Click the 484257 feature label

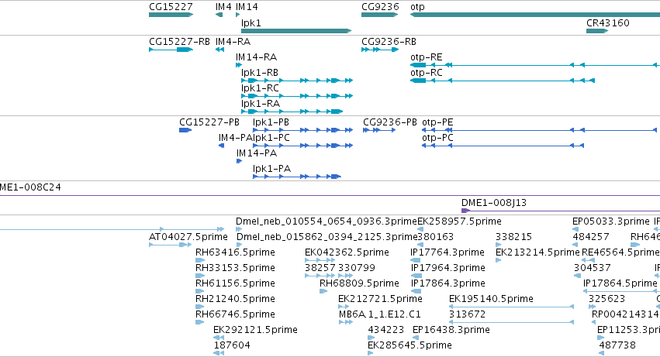coord(591,237)
